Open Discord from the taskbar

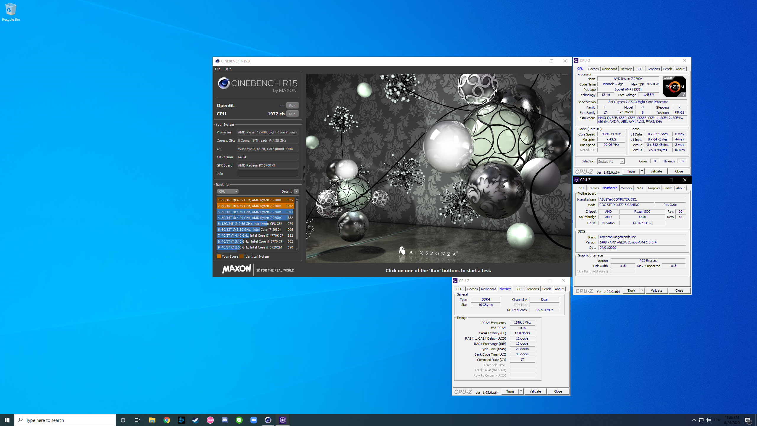click(224, 420)
